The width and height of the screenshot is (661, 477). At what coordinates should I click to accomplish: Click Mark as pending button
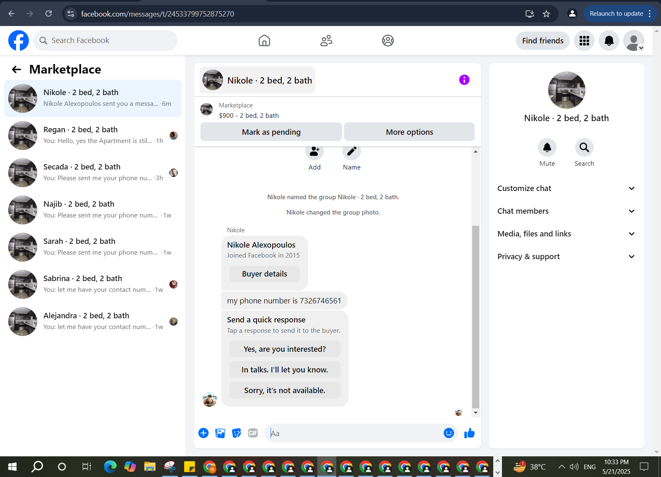[x=271, y=132]
